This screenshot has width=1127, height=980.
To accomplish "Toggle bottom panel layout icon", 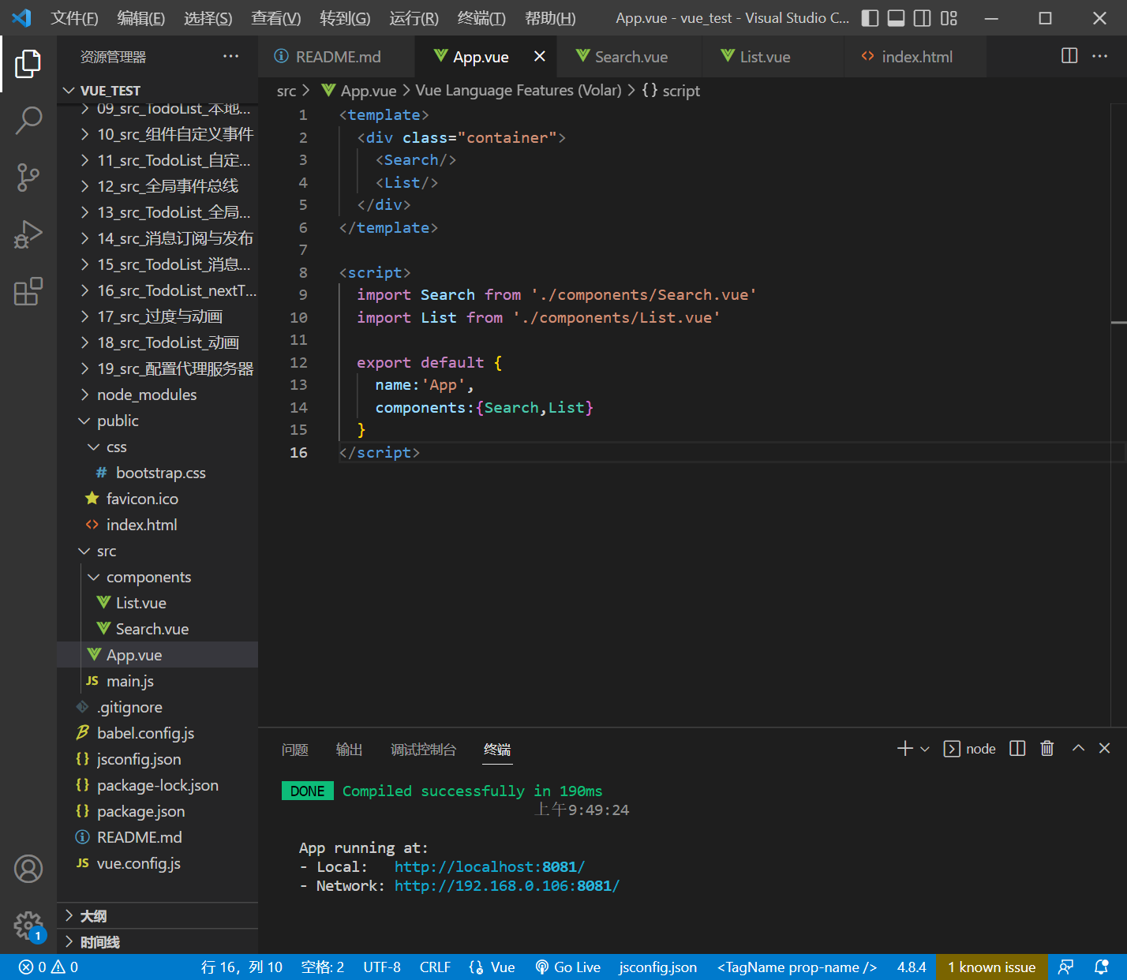I will coord(896,18).
